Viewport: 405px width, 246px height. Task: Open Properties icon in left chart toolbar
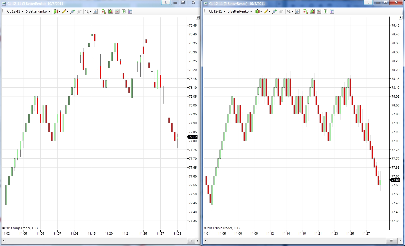point(130,11)
